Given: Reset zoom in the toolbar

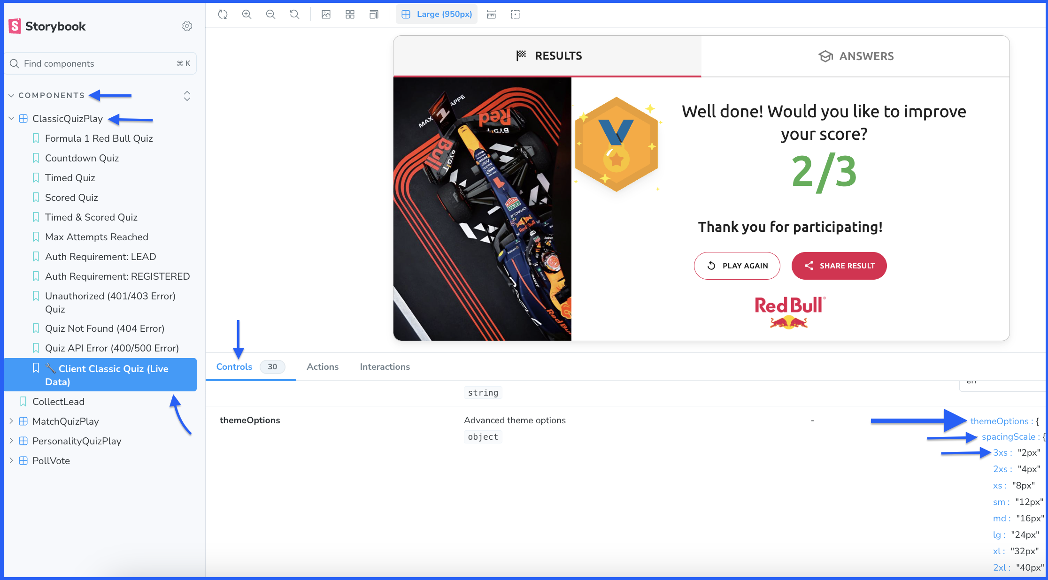Looking at the screenshot, I should point(294,15).
